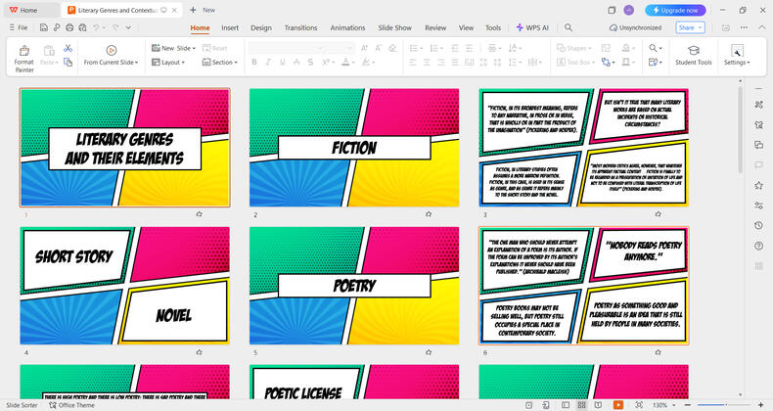Click the search magnifier next to WPS AI

568,27
